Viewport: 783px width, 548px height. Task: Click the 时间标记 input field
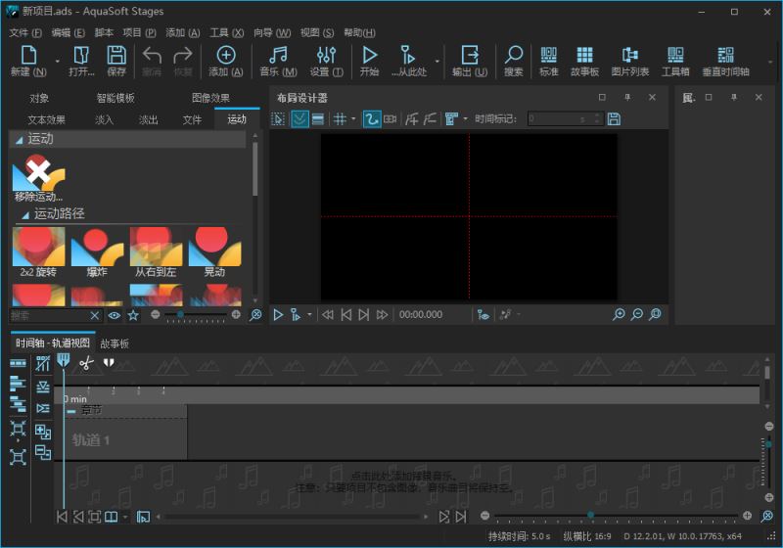(x=565, y=118)
